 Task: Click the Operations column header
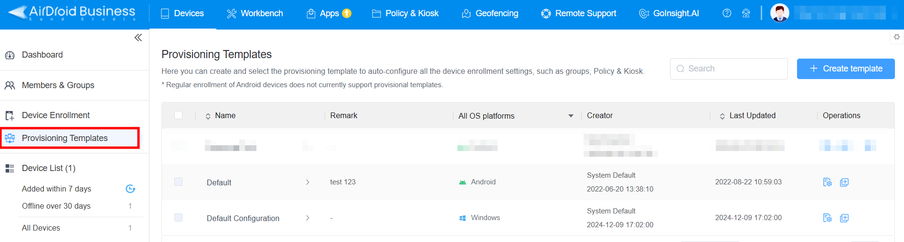841,115
